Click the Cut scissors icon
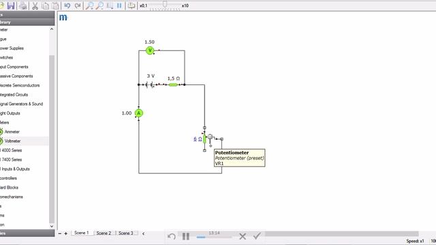This screenshot has height=245, width=436. (x=35, y=5)
